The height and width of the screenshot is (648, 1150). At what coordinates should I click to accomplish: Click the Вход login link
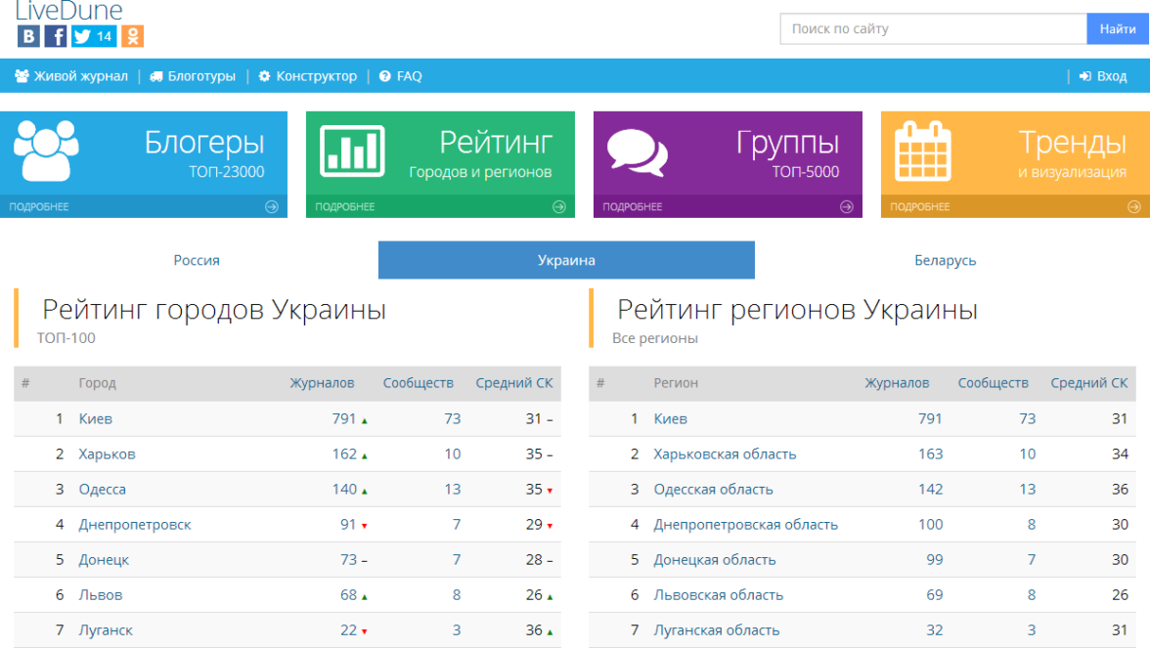(x=1103, y=76)
